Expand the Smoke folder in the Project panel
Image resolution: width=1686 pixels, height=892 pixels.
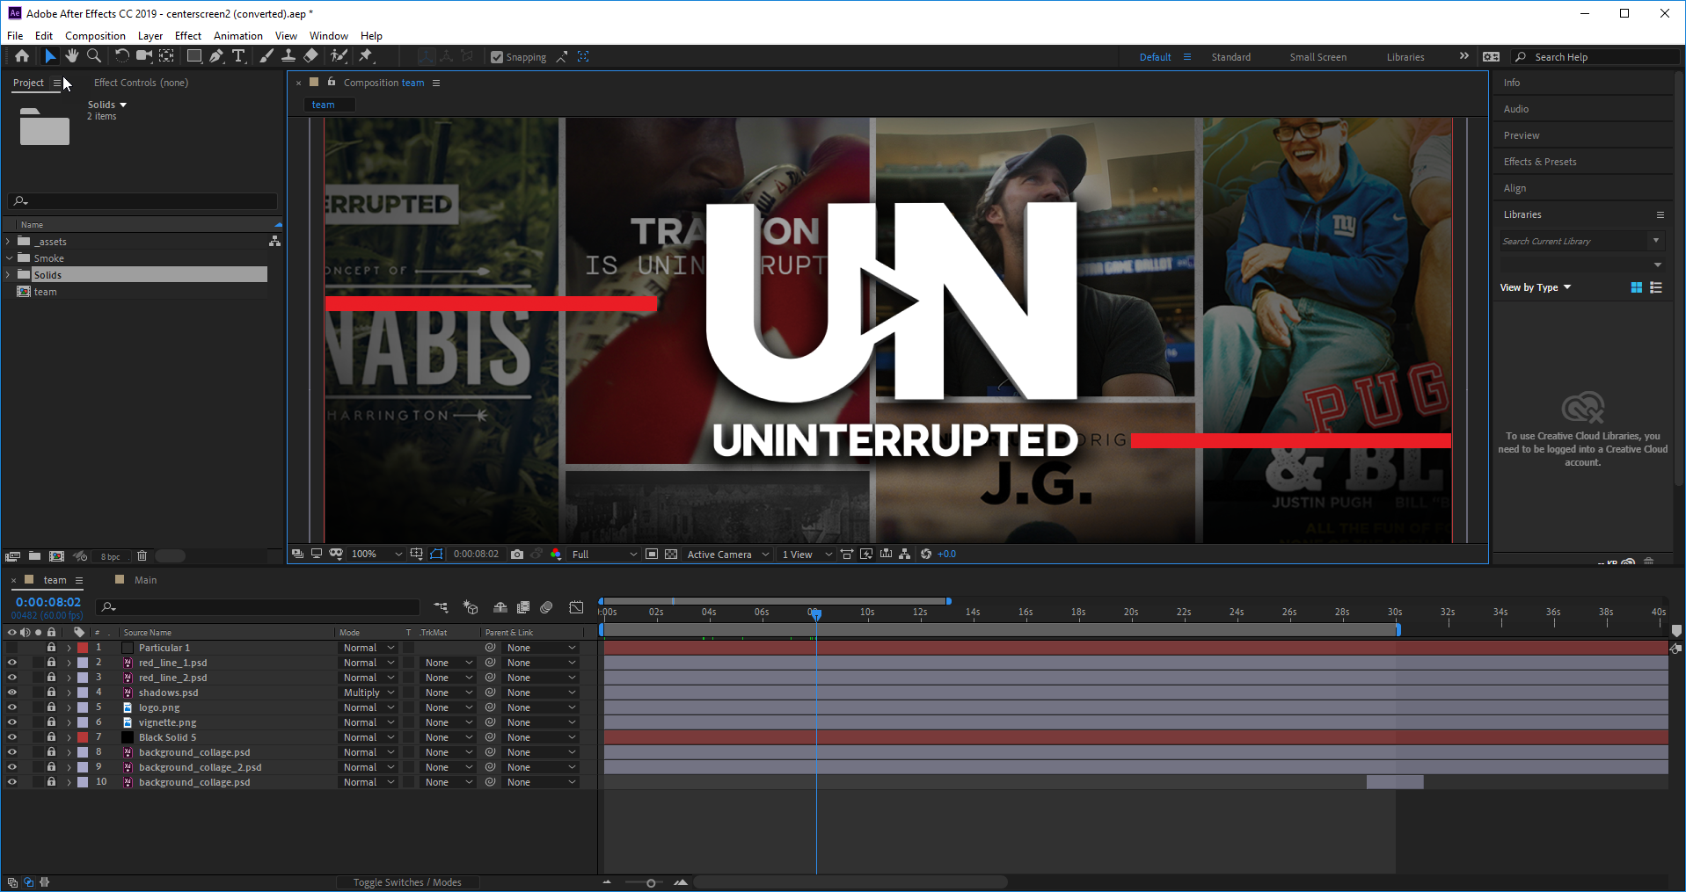pyautogui.click(x=9, y=257)
